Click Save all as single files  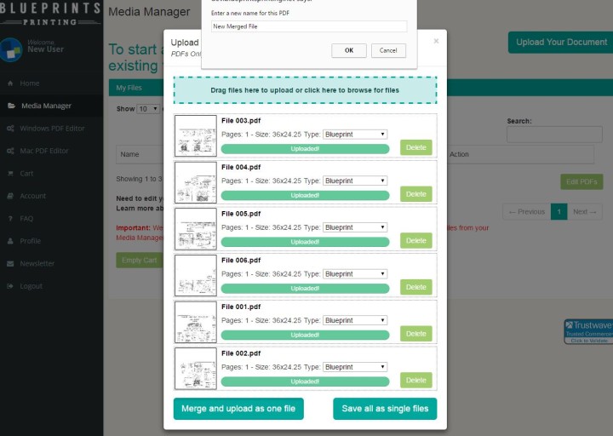click(x=385, y=409)
